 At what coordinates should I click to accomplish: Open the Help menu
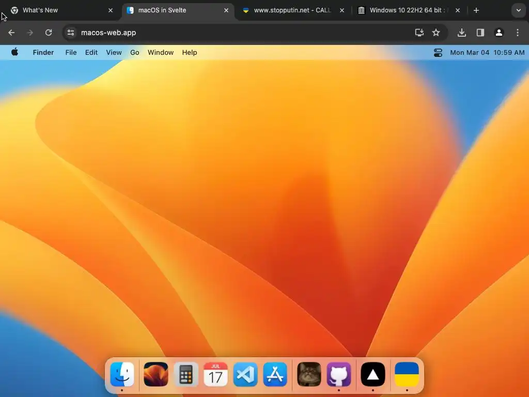pyautogui.click(x=190, y=52)
